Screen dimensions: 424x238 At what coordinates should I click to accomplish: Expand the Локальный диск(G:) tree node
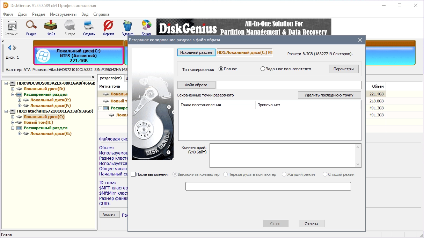click(x=20, y=134)
